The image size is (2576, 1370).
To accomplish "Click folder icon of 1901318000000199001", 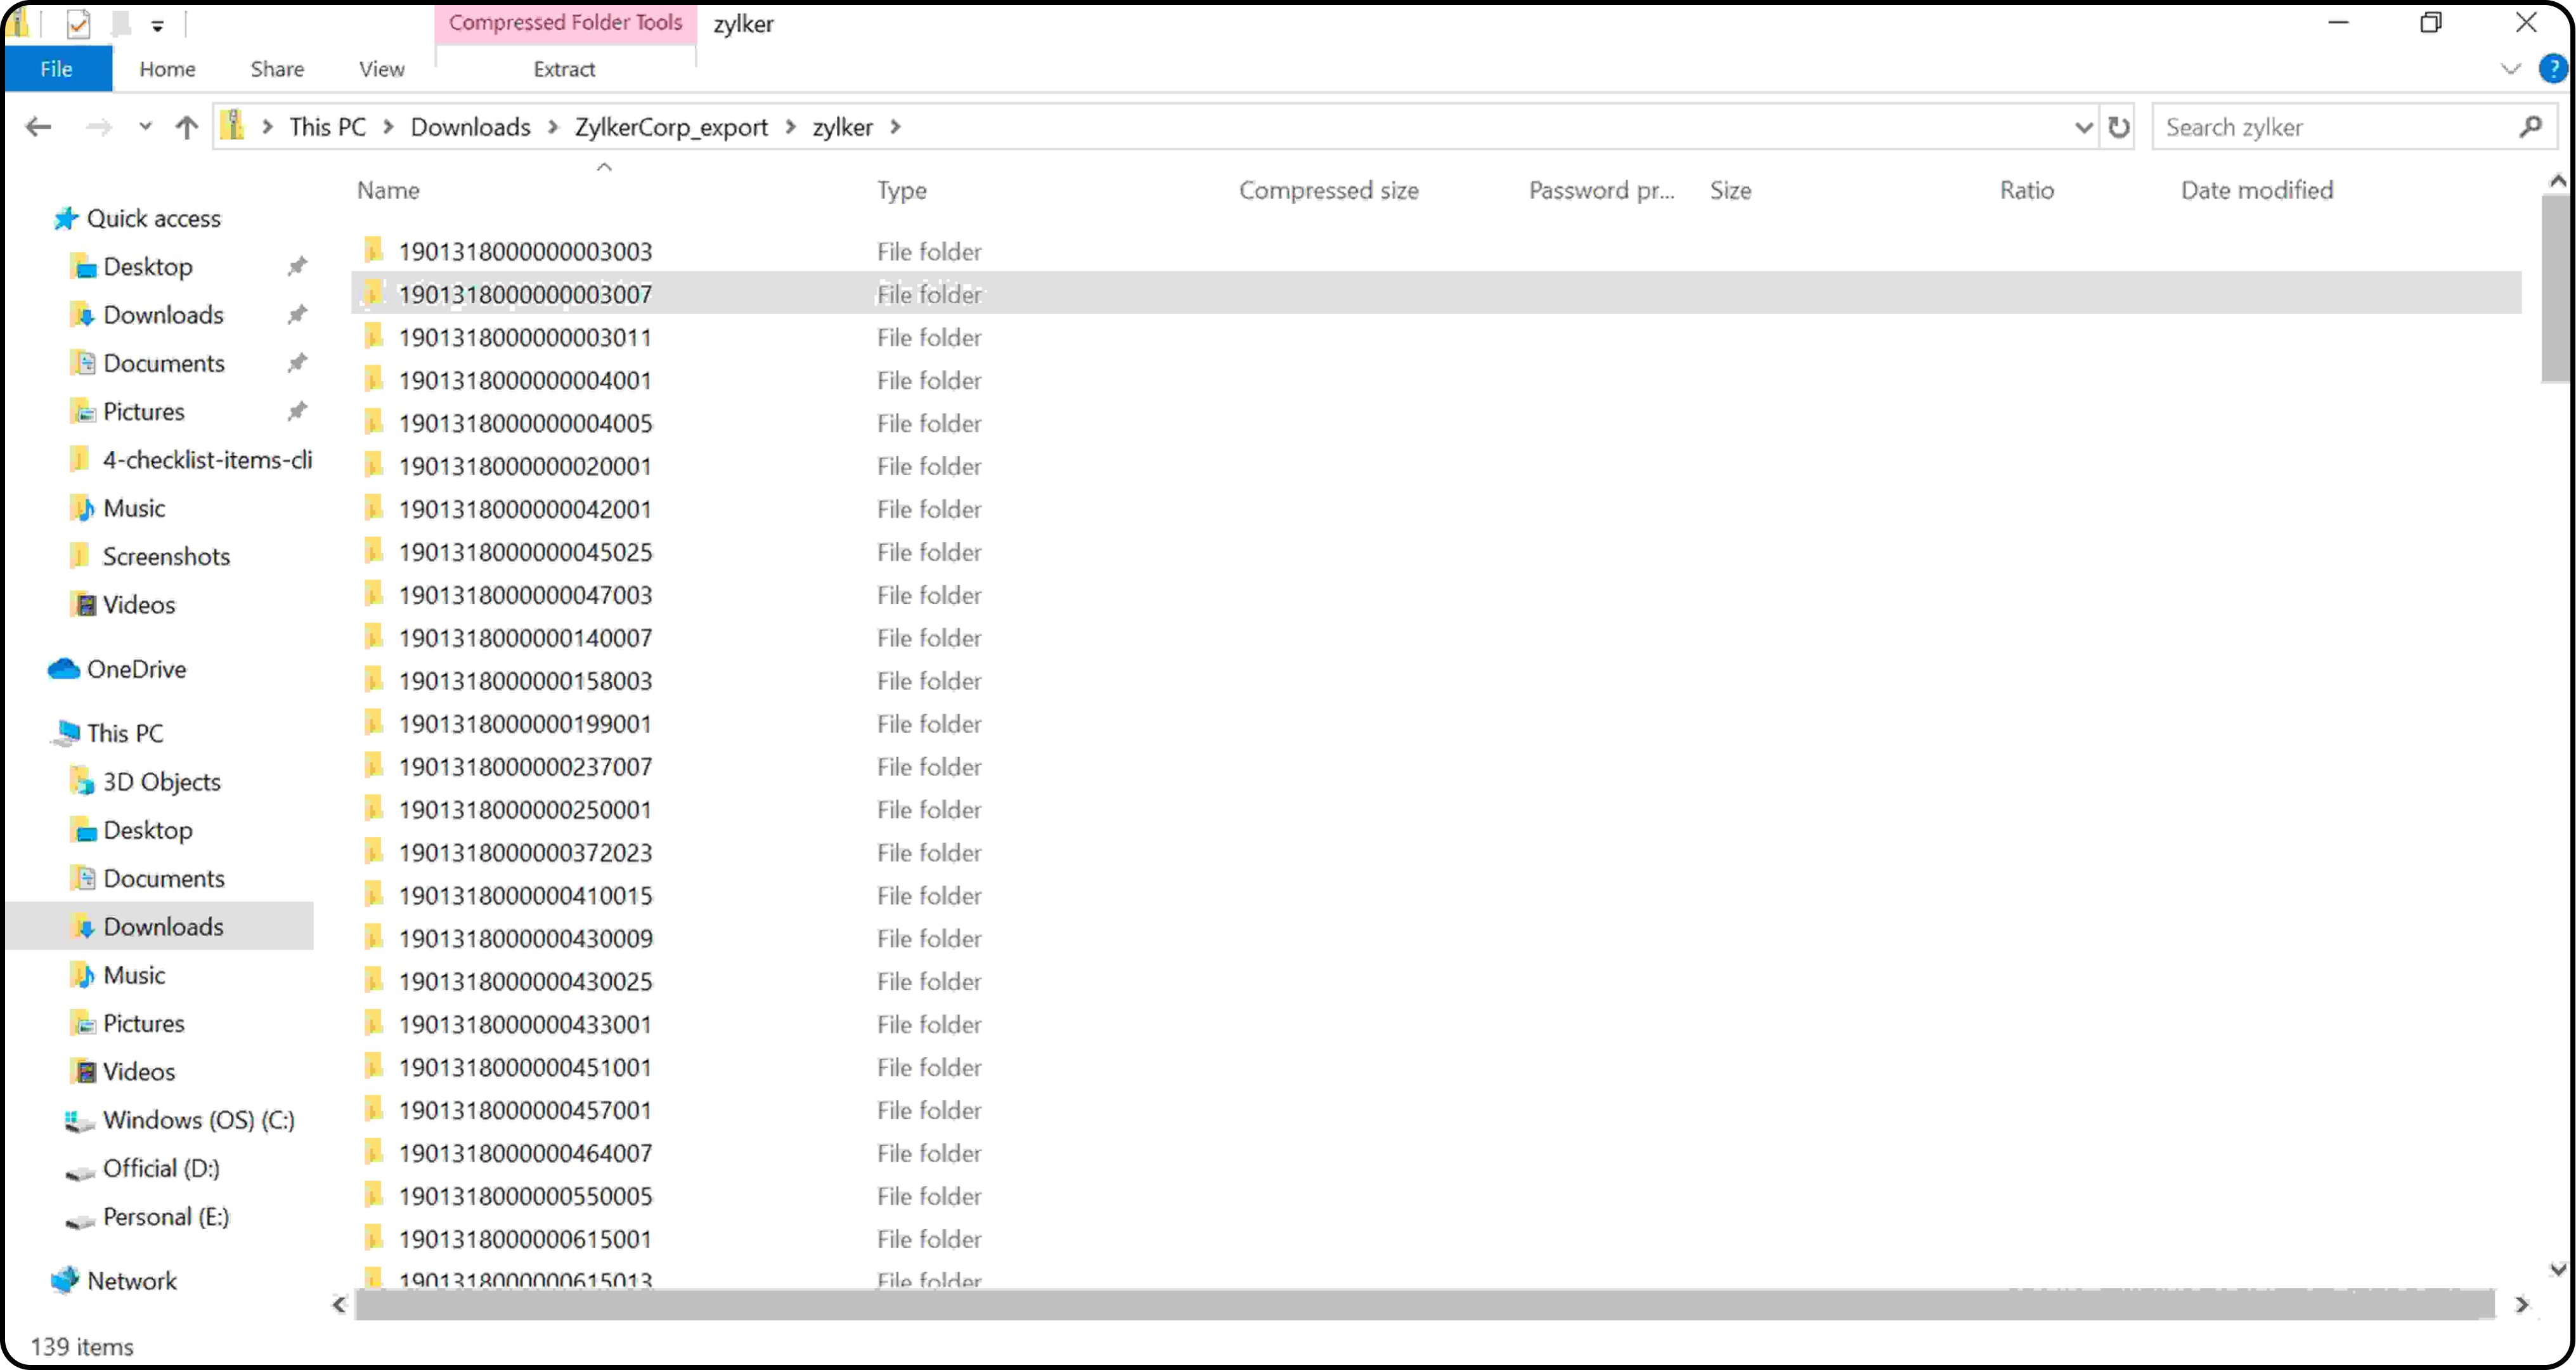I will pos(374,722).
